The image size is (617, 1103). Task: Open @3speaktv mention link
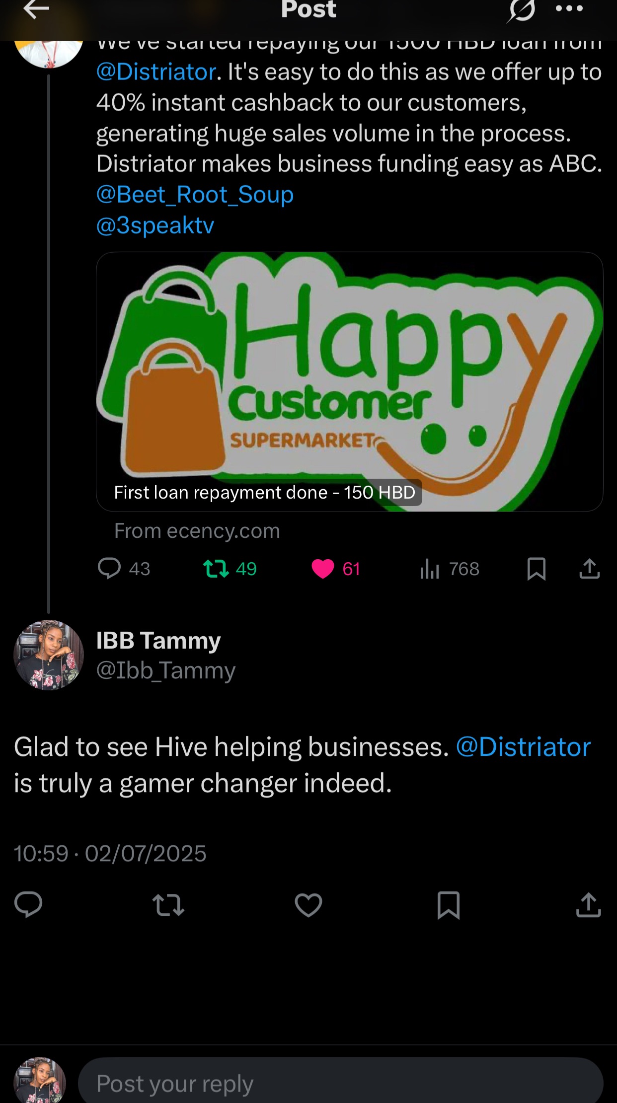(x=155, y=225)
